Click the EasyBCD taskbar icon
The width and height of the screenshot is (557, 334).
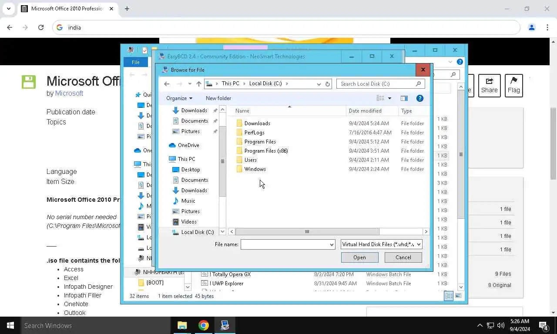coord(225,325)
